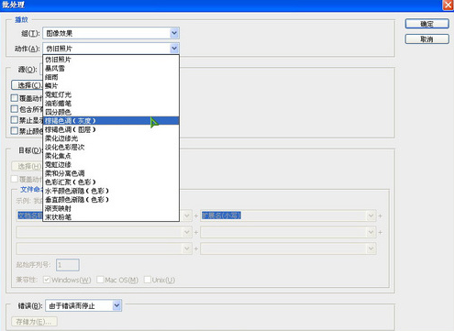Image resolution: width=454 pixels, height=331 pixels.
Task: Click the 确定 button
Action: point(426,24)
